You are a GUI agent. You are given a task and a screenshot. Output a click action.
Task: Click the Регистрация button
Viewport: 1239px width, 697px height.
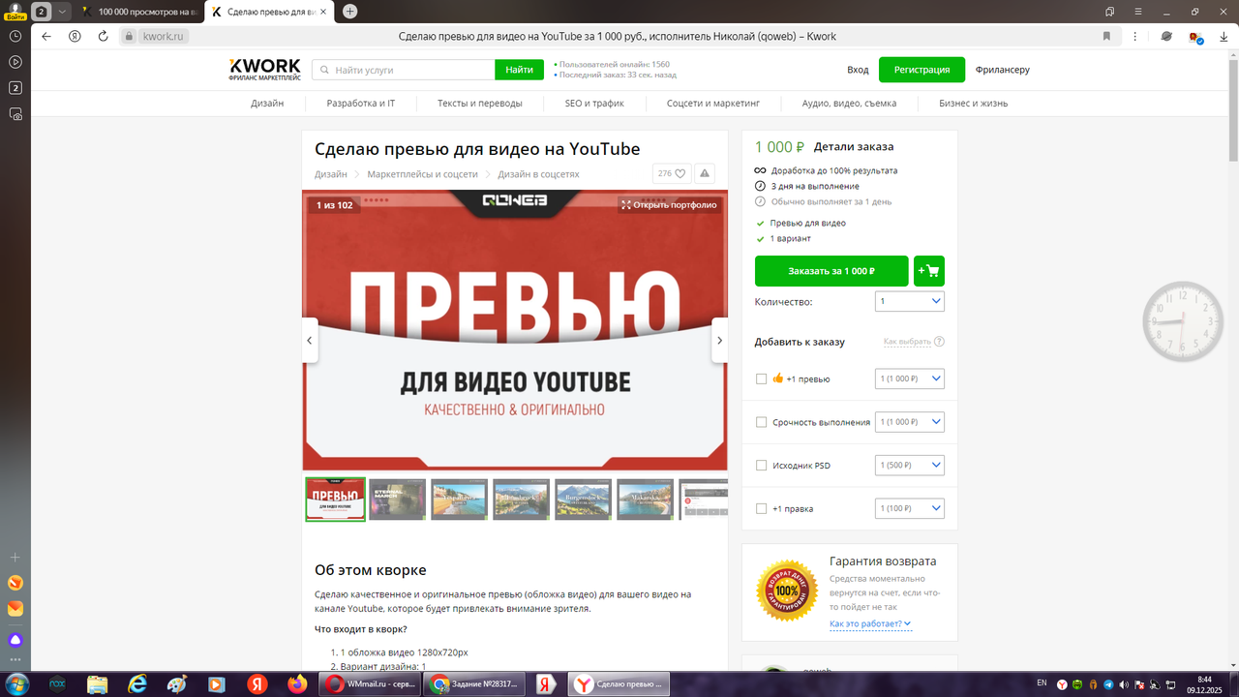click(x=922, y=70)
